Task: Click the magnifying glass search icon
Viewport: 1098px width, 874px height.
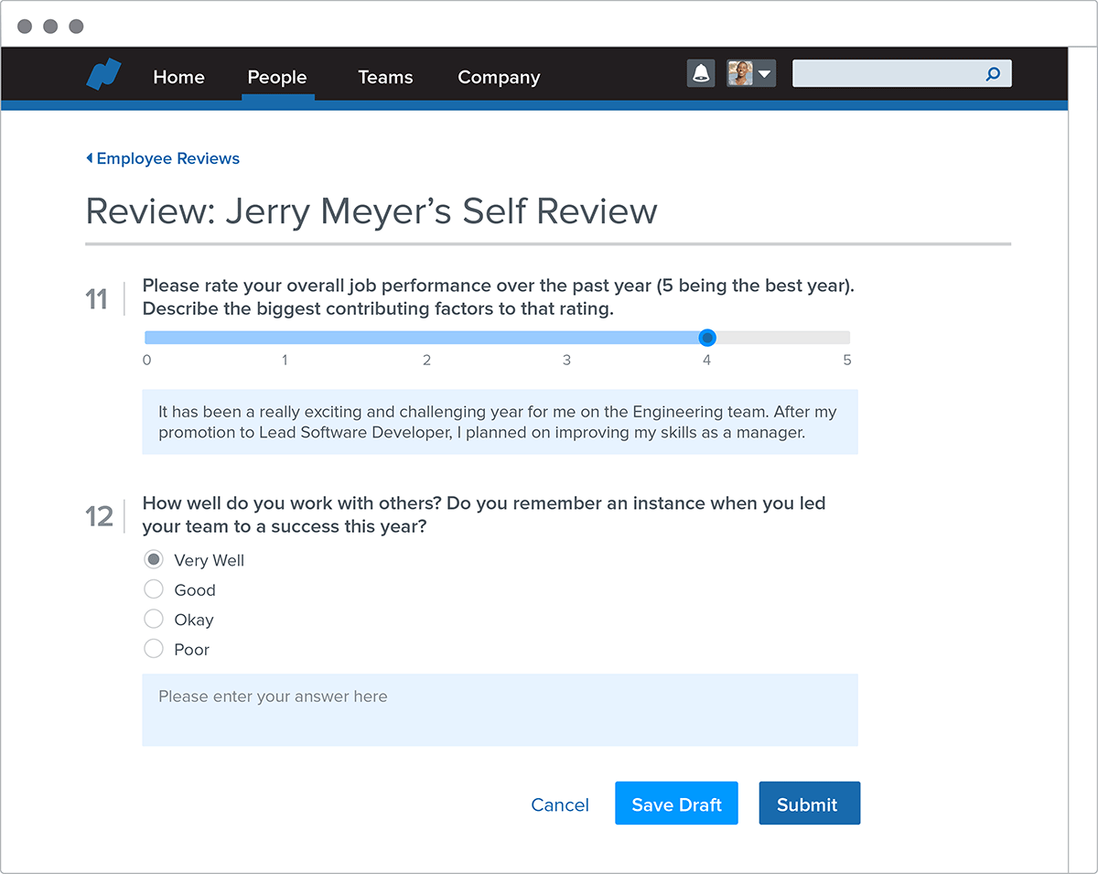Action: click(993, 75)
